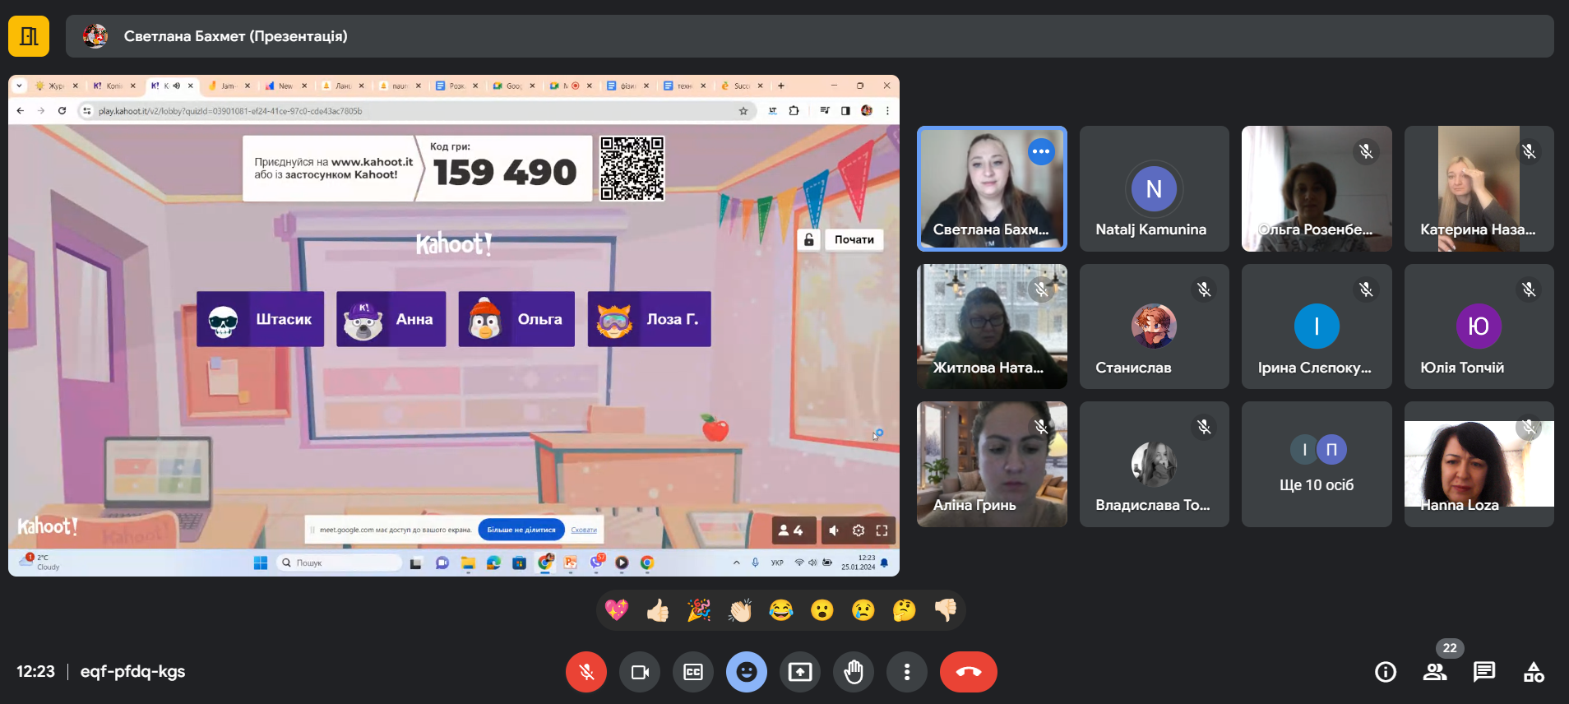
Task: Raise your hand
Action: click(854, 672)
